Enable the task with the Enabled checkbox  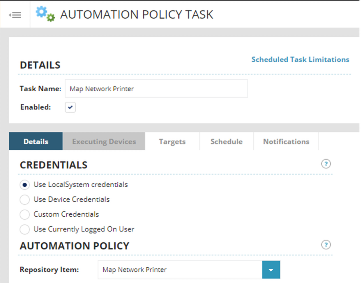click(70, 107)
